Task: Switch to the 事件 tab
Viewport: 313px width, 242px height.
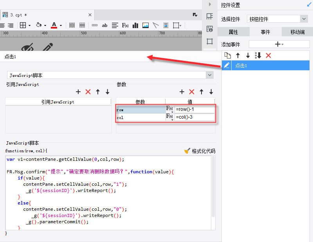Action: pyautogui.click(x=266, y=32)
